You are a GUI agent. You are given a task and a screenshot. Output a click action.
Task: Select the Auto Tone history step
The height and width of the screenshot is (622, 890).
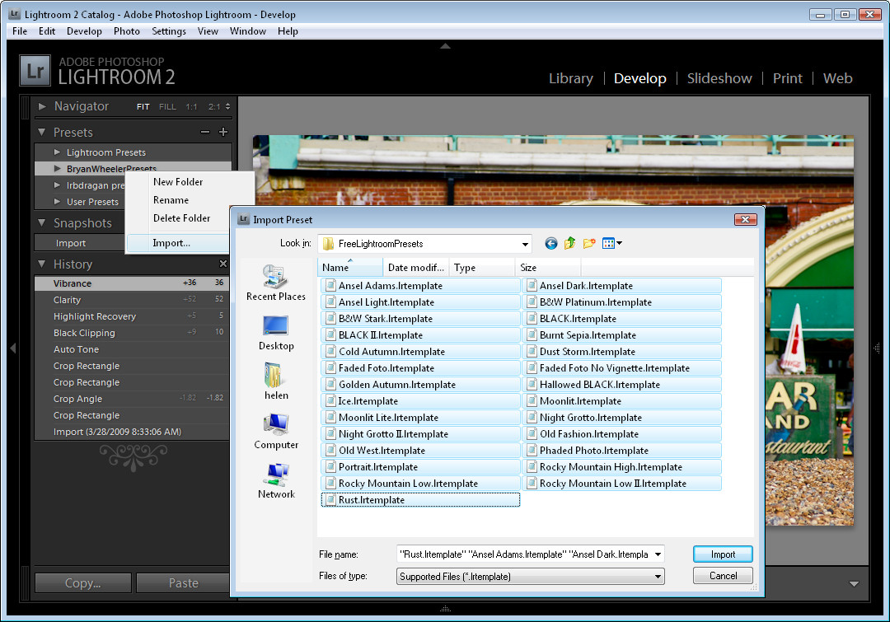click(132, 349)
